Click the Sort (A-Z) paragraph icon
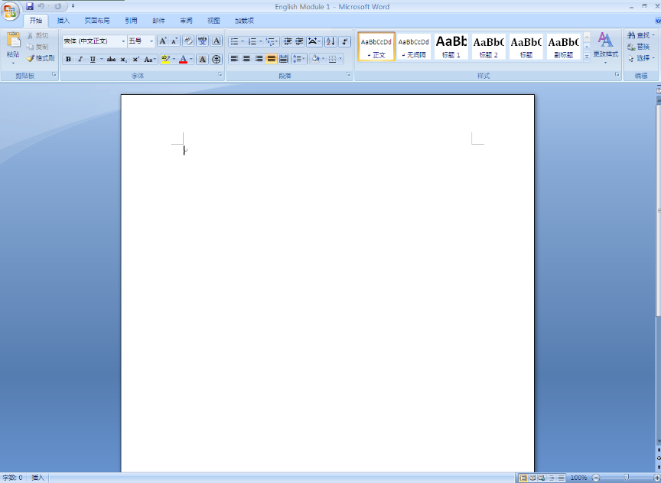Viewport: 661px width, 483px height. (x=330, y=41)
